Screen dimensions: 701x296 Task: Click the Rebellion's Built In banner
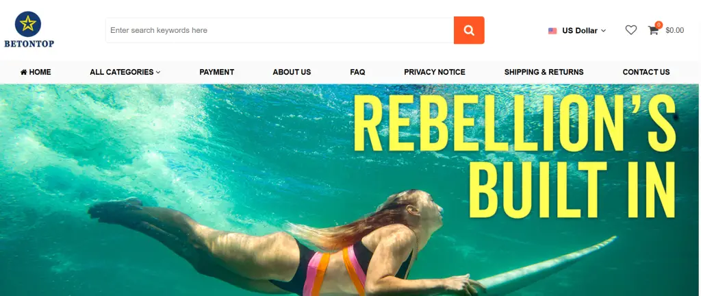tap(349, 190)
